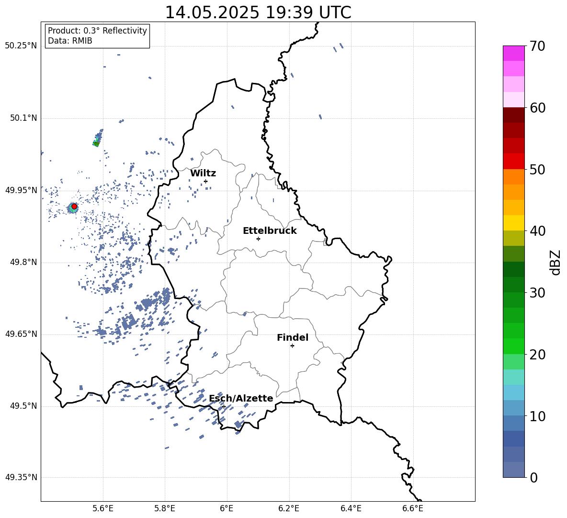
Task: Click the 20 tick on colorbar
Action: (537, 355)
